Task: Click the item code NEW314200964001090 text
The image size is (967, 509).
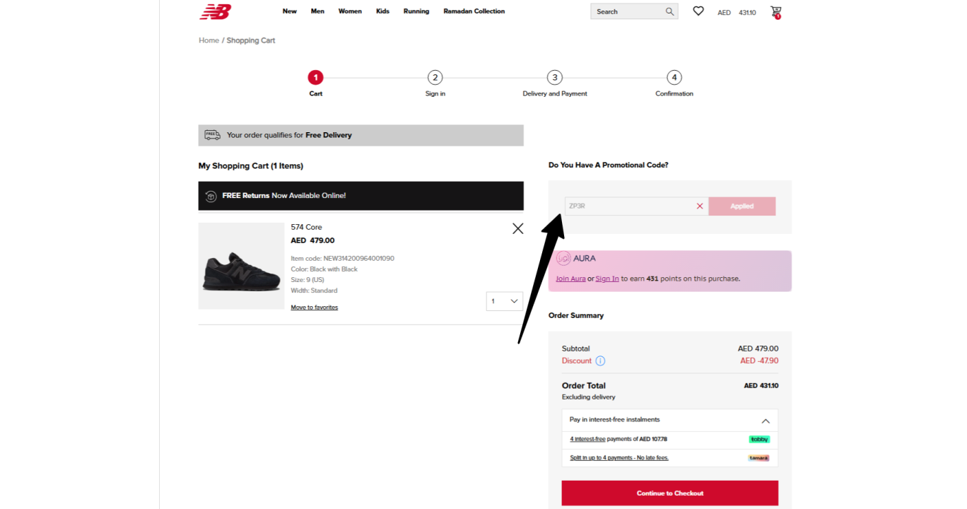Action: pyautogui.click(x=343, y=258)
